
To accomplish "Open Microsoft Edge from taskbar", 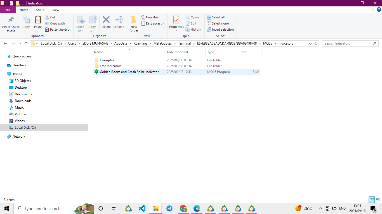I will click(197, 208).
